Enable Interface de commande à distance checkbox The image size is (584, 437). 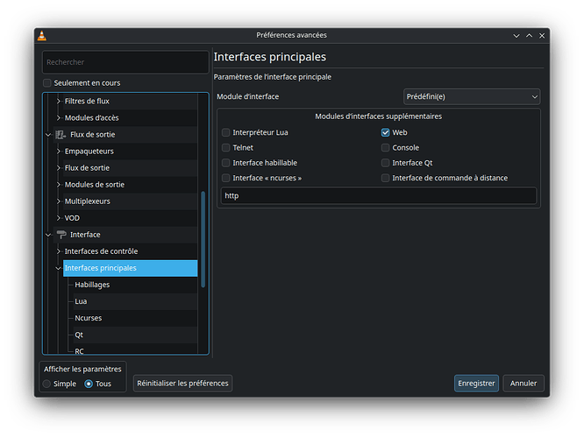pyautogui.click(x=385, y=178)
